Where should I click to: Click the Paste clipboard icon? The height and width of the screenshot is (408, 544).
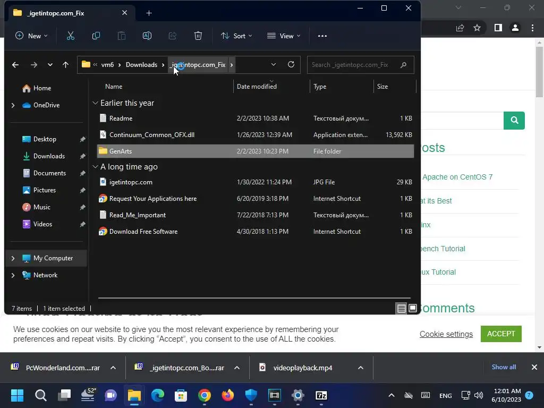coord(122,36)
